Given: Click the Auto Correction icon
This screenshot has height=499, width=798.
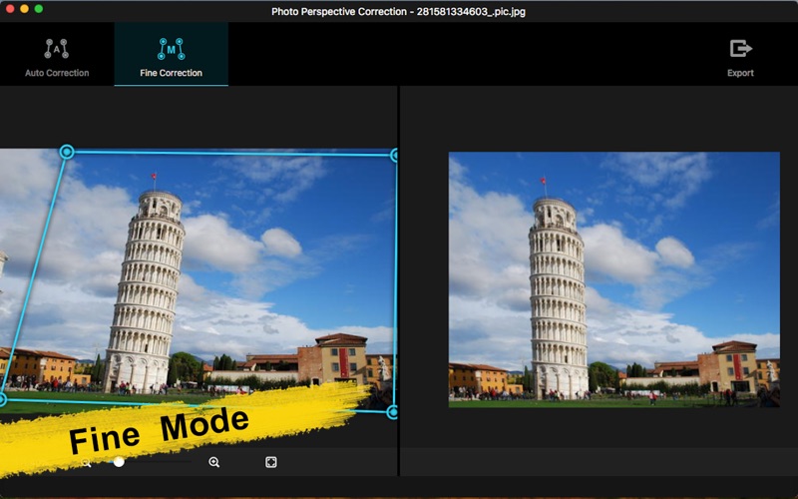Looking at the screenshot, I should [x=56, y=48].
